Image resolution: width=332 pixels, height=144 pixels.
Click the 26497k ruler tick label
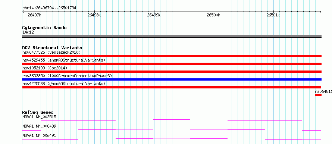coord(34,15)
